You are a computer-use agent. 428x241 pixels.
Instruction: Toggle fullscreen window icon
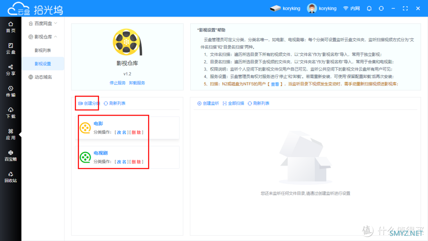click(405, 8)
